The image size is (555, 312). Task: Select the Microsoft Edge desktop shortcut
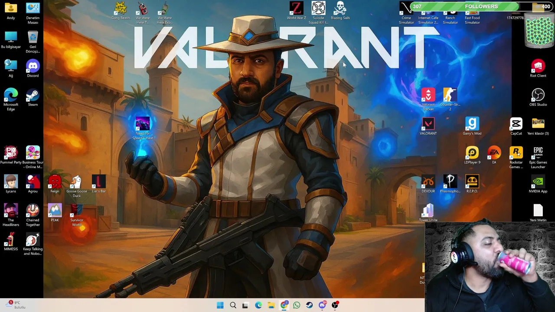11,100
